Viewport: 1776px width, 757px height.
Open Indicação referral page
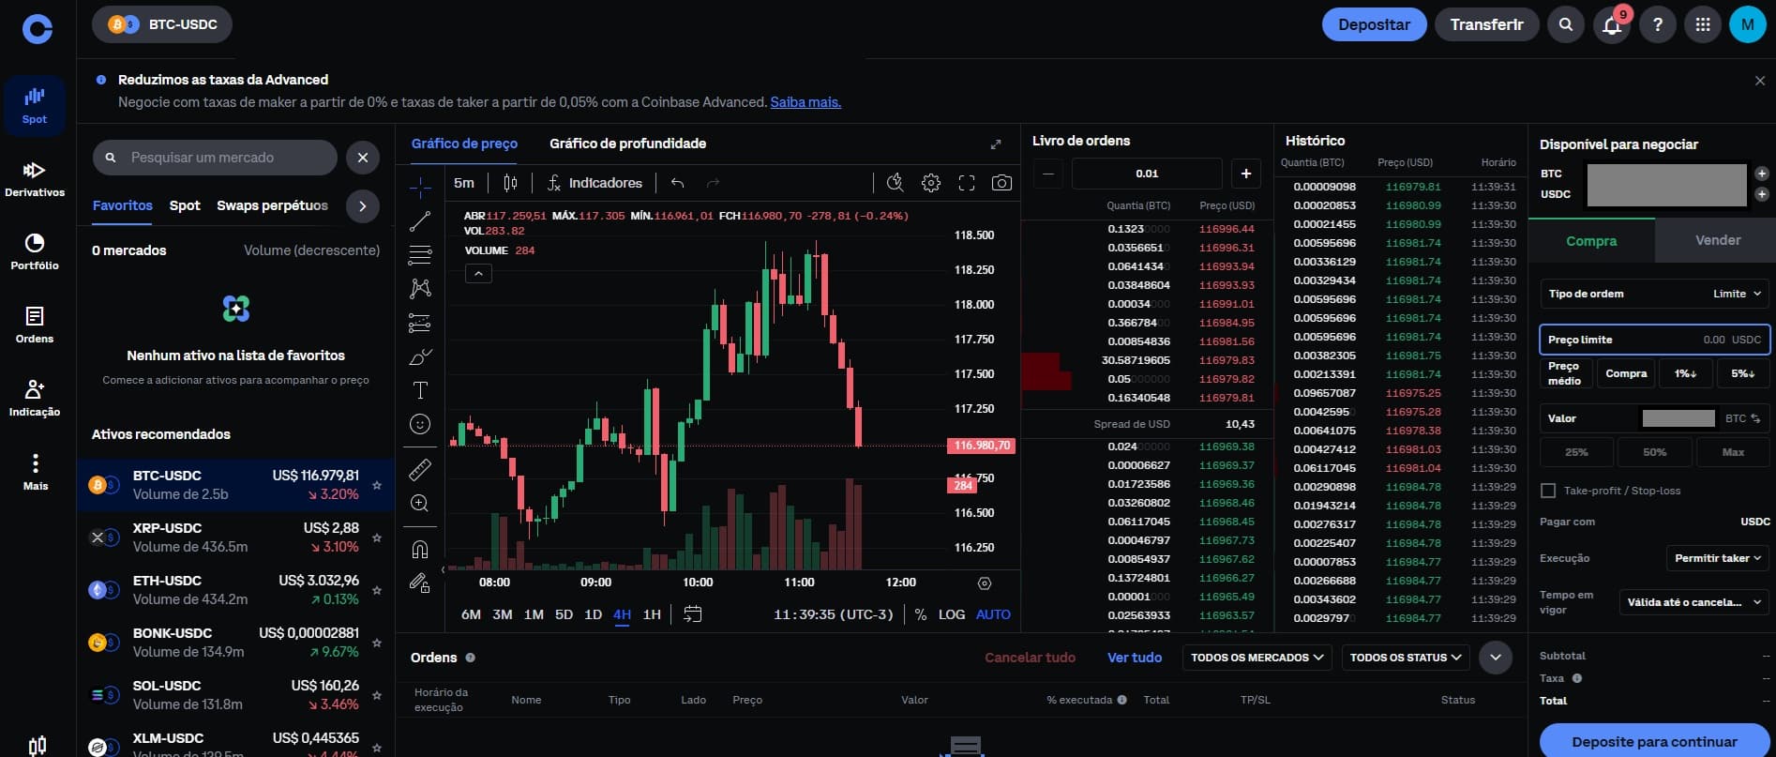click(x=35, y=399)
